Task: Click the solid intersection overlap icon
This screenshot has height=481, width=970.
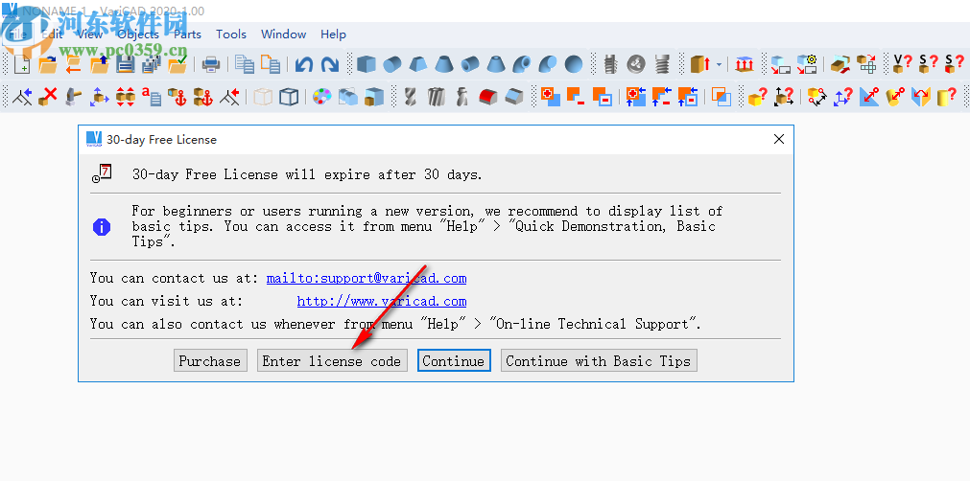Action: point(721,97)
